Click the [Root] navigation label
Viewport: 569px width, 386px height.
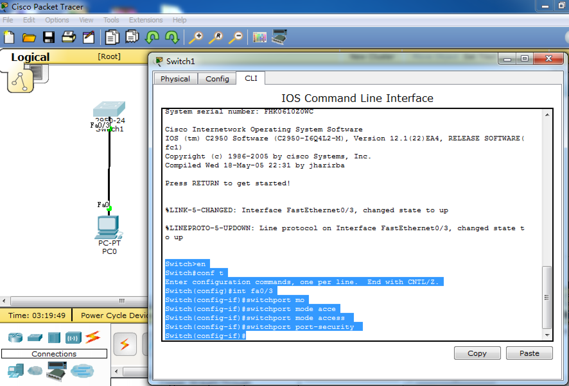[x=109, y=56]
